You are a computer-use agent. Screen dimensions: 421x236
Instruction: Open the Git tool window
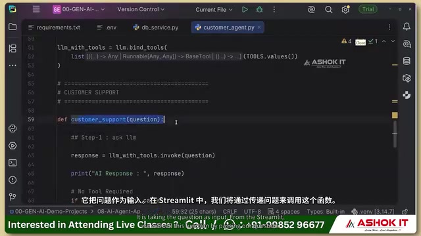12,197
